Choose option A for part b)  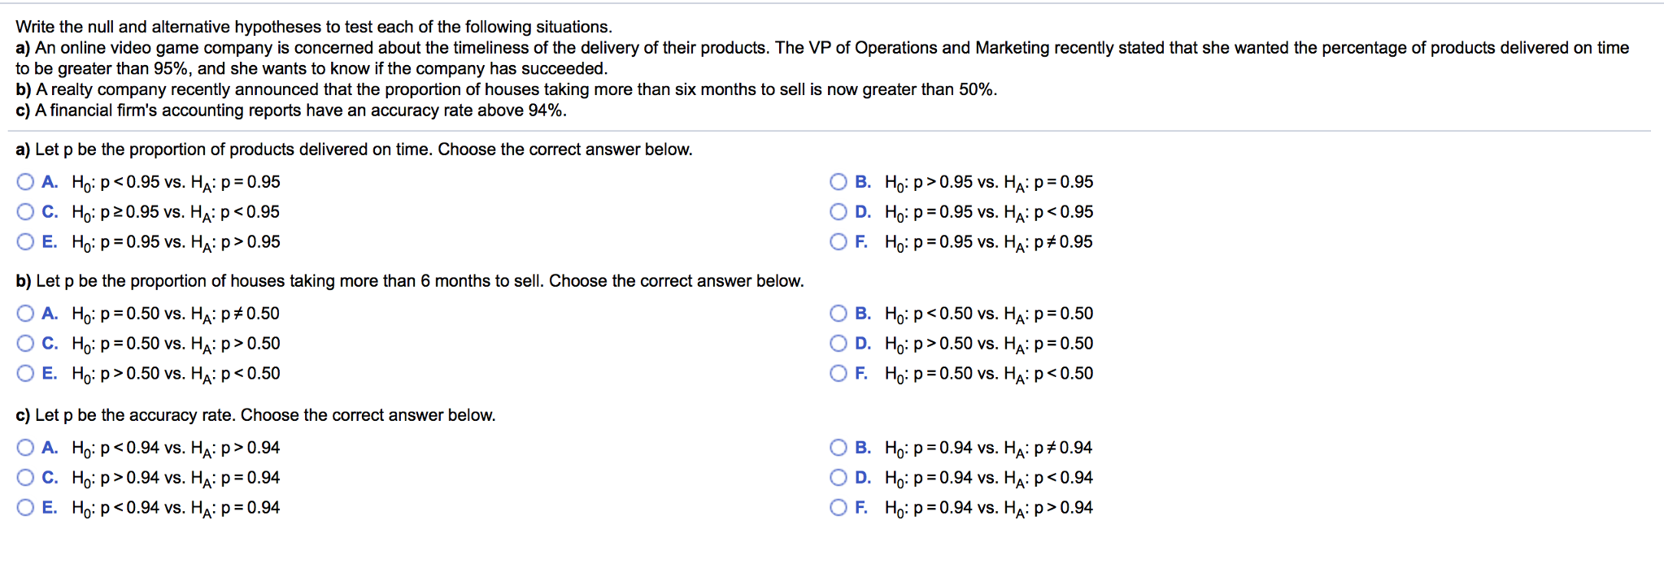[24, 313]
